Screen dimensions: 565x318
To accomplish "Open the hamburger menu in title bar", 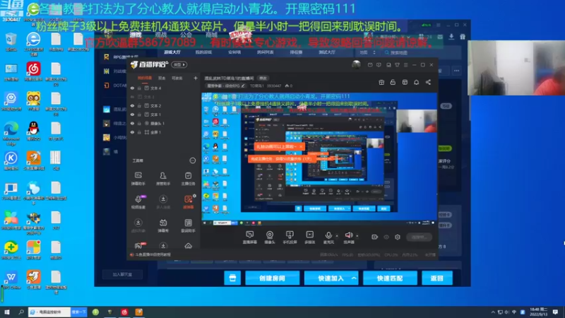I will pyautogui.click(x=405, y=65).
